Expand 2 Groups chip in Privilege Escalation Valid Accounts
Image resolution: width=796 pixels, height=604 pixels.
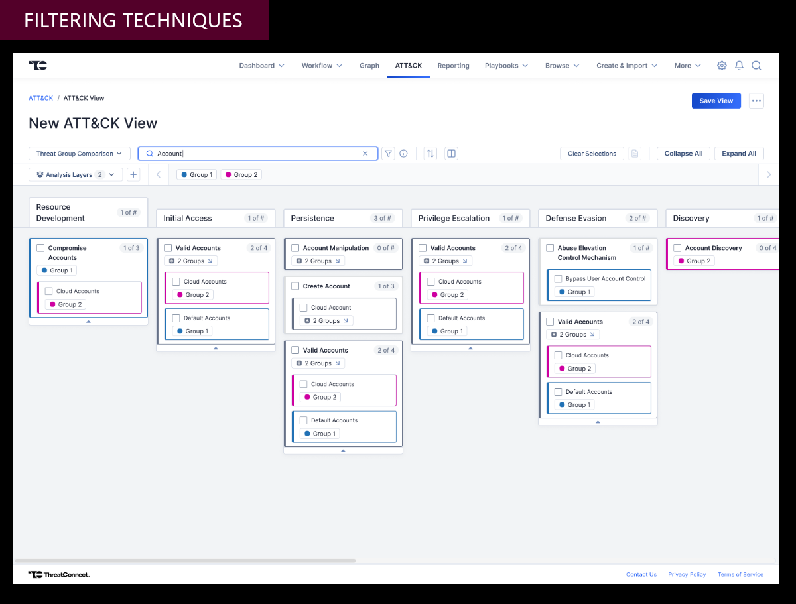(445, 261)
